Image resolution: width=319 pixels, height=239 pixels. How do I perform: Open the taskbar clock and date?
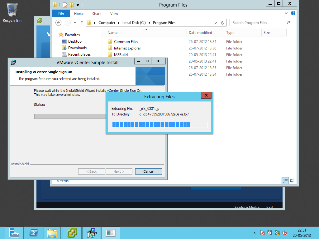point(302,233)
